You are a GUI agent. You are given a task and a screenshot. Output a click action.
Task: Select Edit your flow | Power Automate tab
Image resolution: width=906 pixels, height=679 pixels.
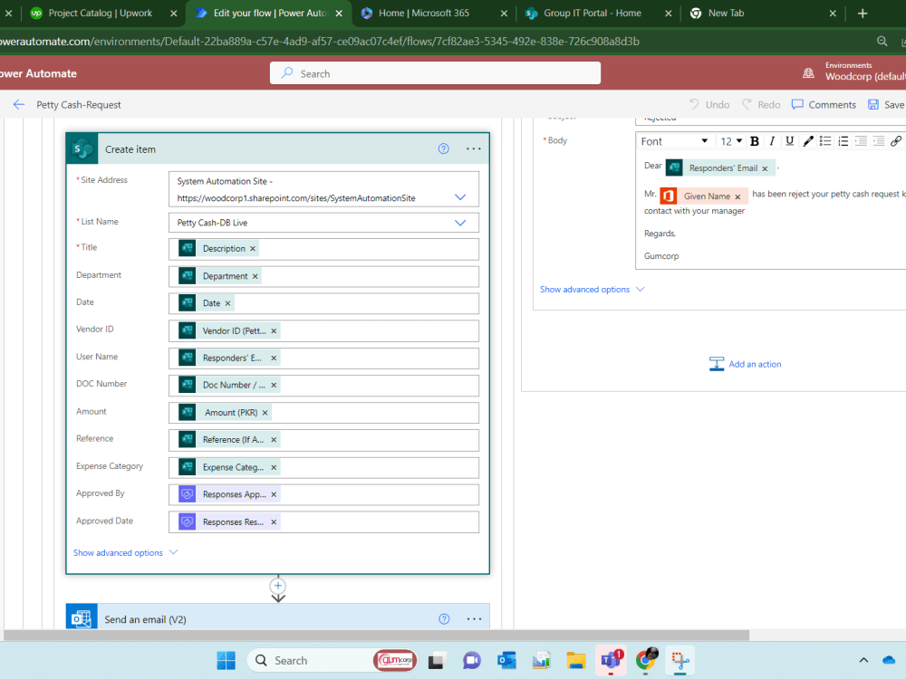coord(269,13)
